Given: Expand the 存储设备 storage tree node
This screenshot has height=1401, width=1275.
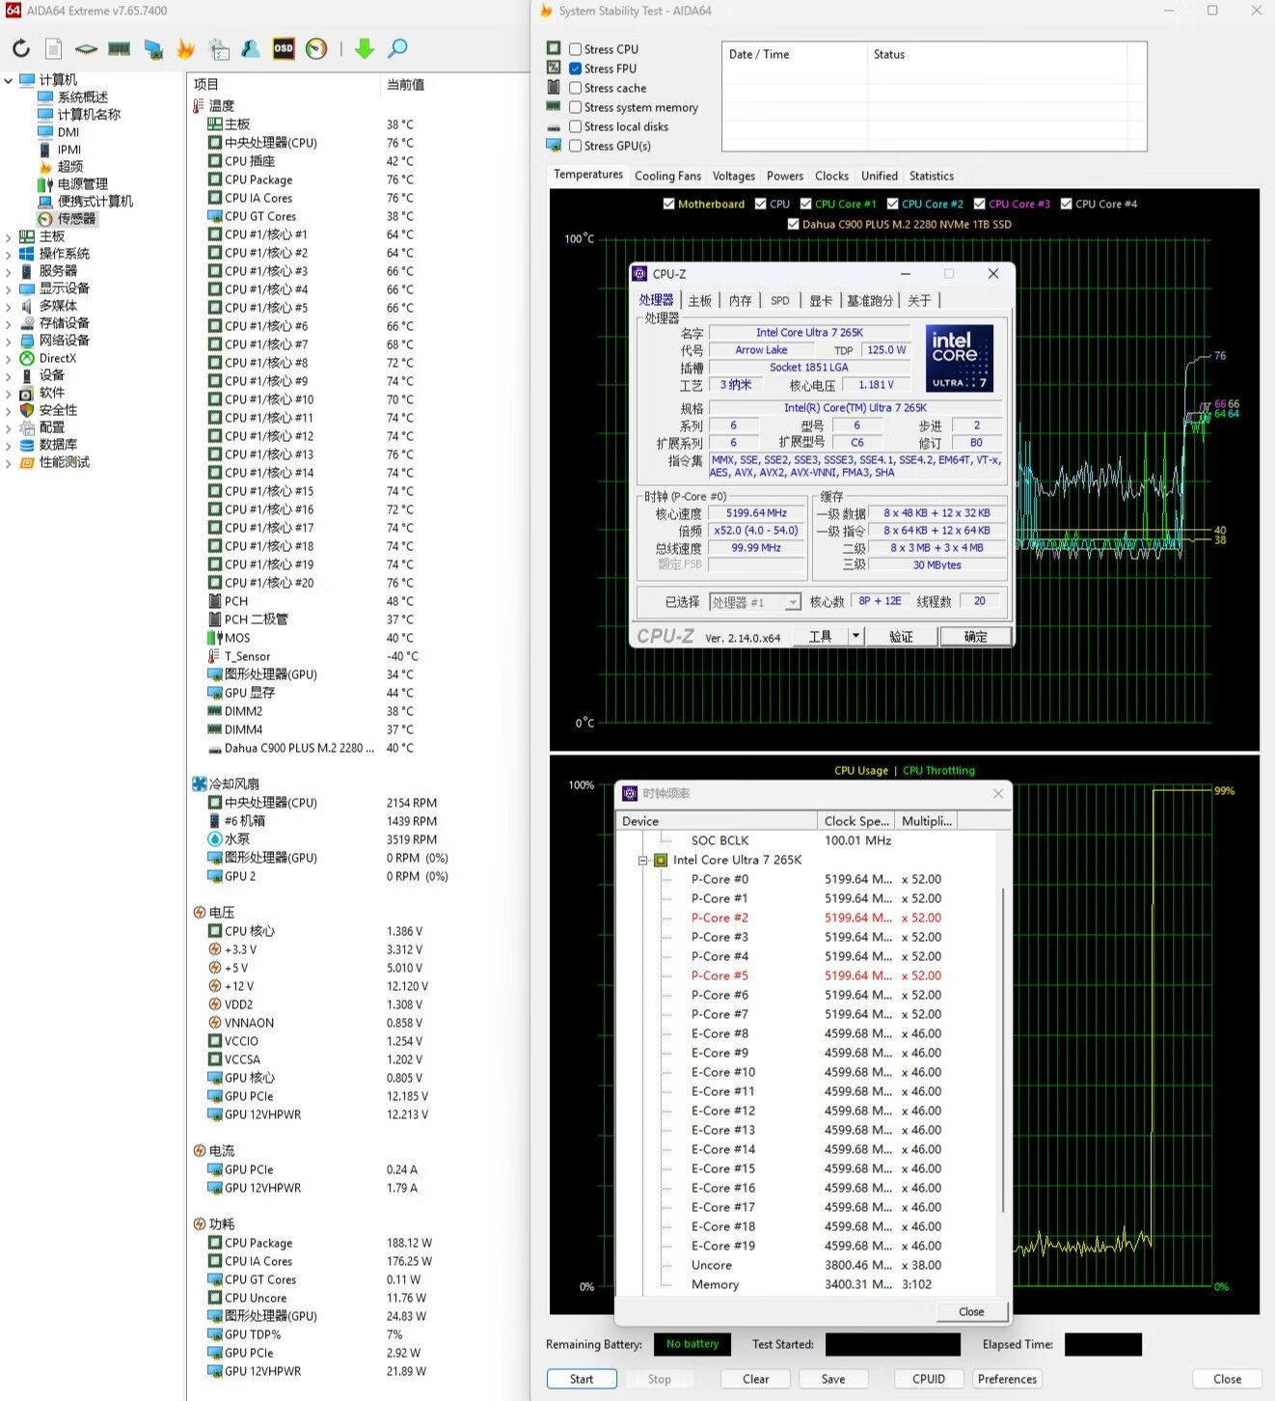Looking at the screenshot, I should [8, 323].
